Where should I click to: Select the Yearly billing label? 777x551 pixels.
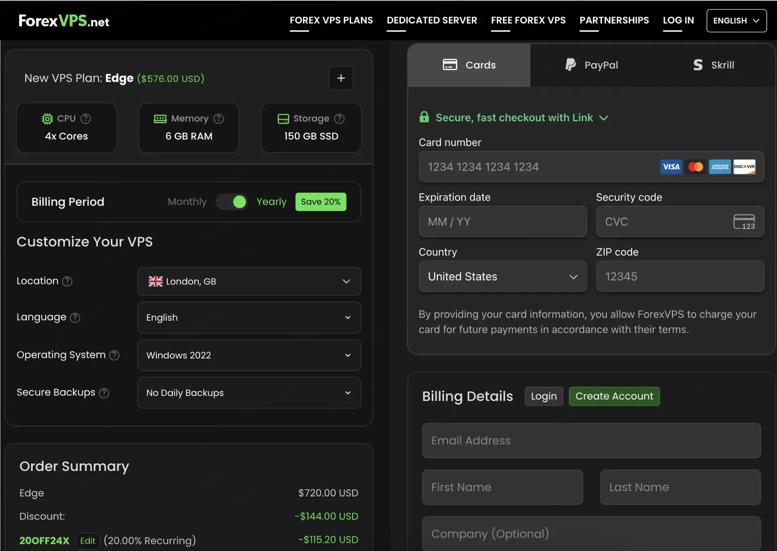(271, 202)
